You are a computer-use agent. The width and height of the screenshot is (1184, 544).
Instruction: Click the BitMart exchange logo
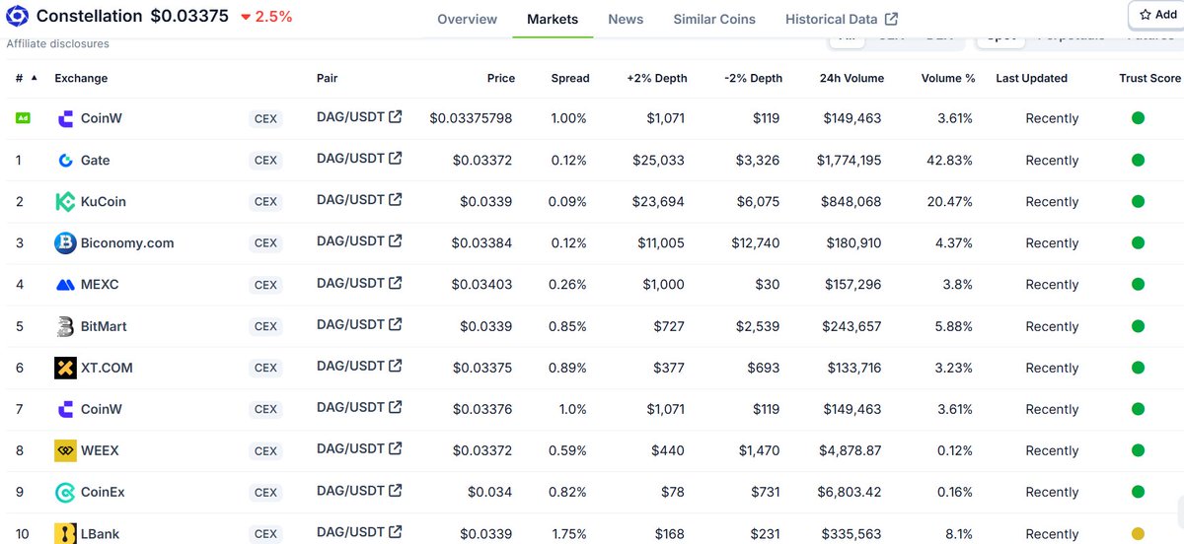(65, 326)
